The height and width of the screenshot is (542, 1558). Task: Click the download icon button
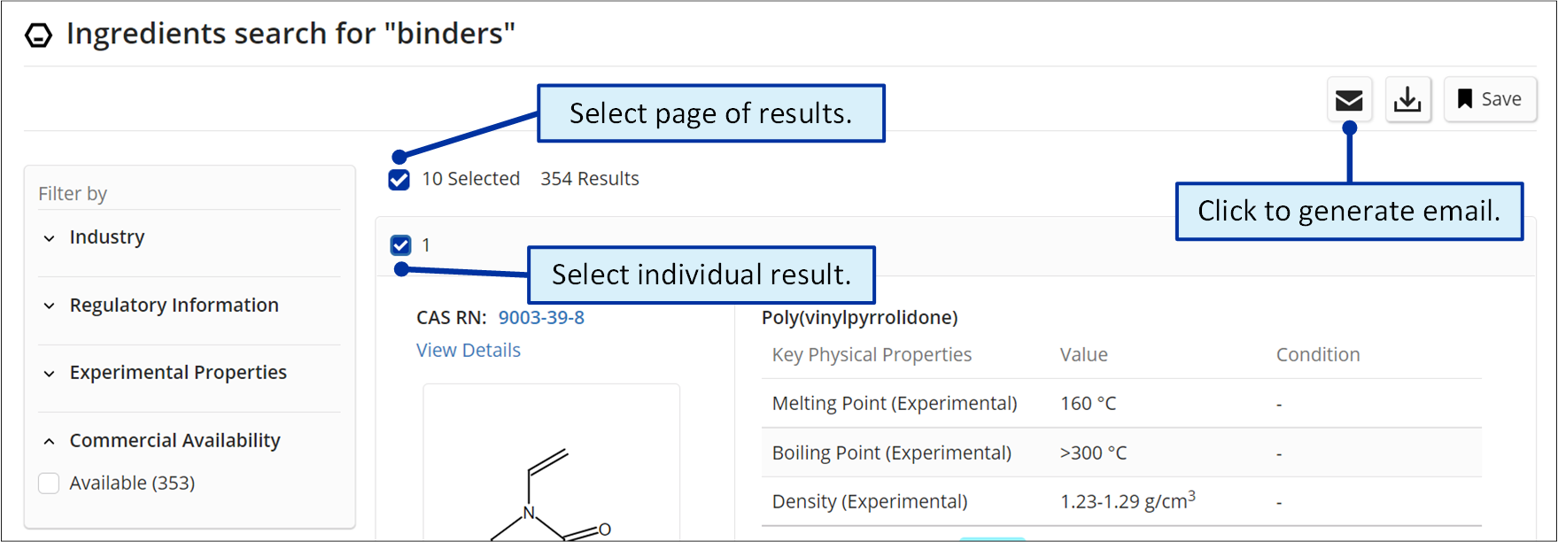tap(1407, 99)
